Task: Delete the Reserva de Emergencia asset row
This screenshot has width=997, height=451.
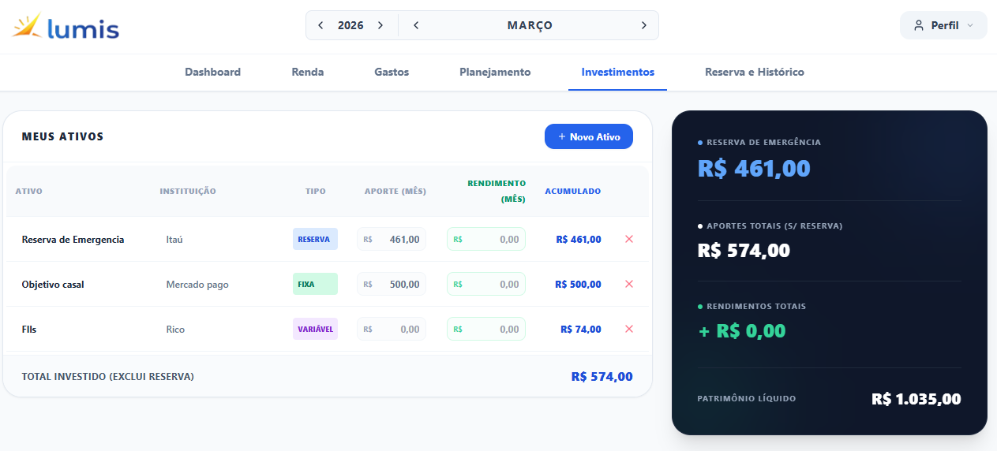Action: pos(629,239)
